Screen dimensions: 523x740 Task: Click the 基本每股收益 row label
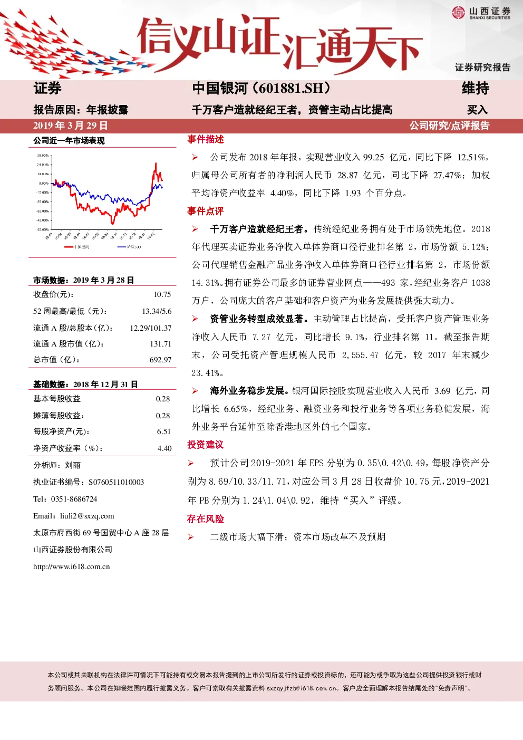pyautogui.click(x=57, y=399)
